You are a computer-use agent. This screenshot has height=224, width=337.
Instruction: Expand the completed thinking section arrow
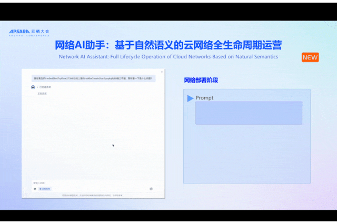coord(37,87)
